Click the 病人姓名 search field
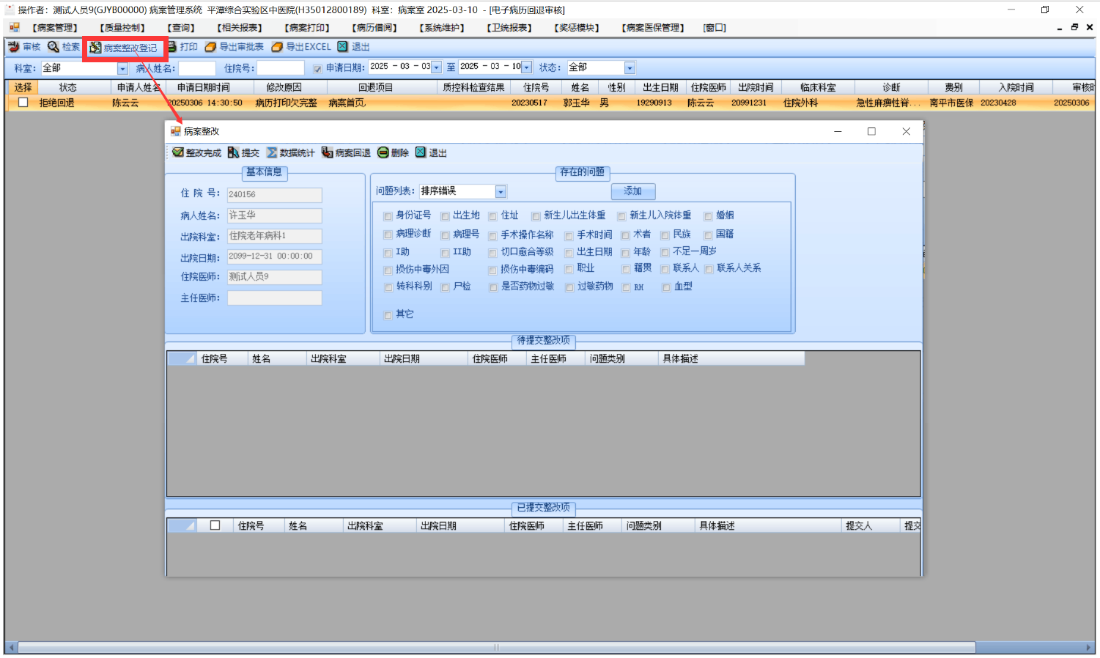 tap(197, 68)
